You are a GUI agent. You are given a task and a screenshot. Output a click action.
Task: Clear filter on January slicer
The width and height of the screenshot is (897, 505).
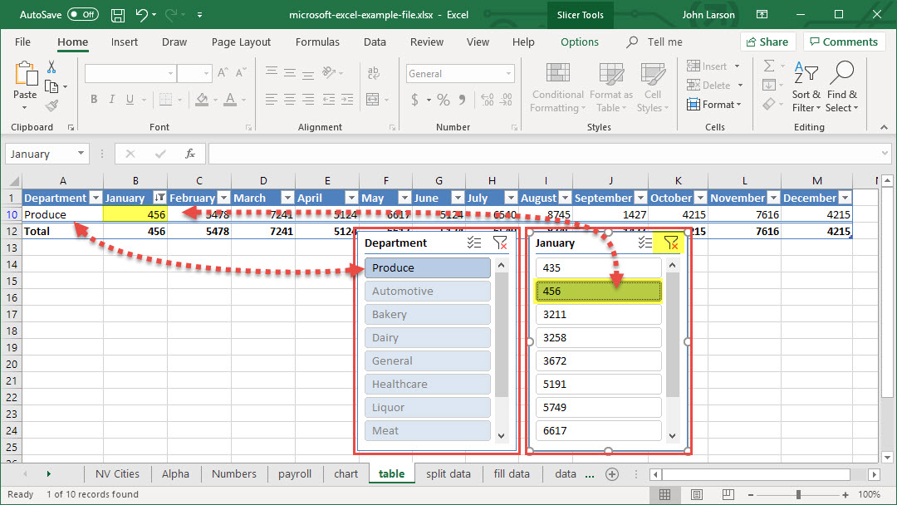click(x=671, y=243)
